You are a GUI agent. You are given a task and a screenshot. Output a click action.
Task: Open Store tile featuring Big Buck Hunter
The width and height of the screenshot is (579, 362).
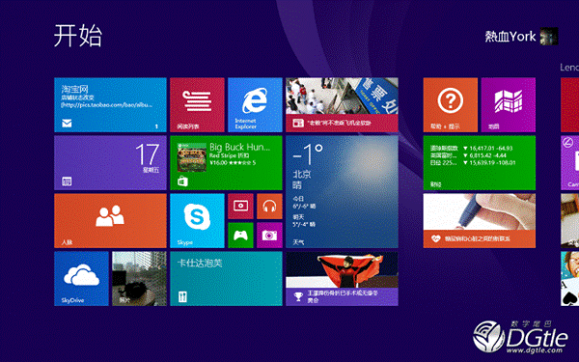point(226,163)
